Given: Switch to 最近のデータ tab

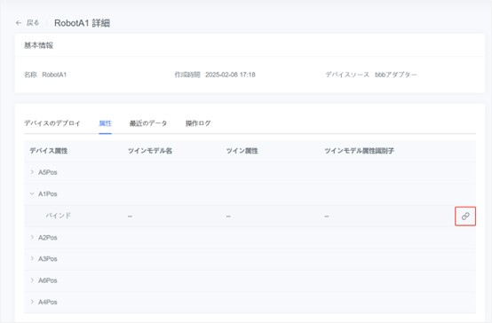Looking at the screenshot, I should pos(148,123).
